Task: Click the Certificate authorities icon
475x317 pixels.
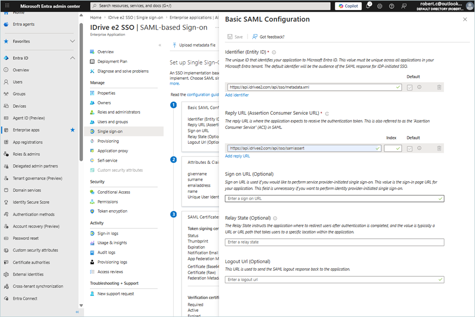Action: [x=6, y=263]
